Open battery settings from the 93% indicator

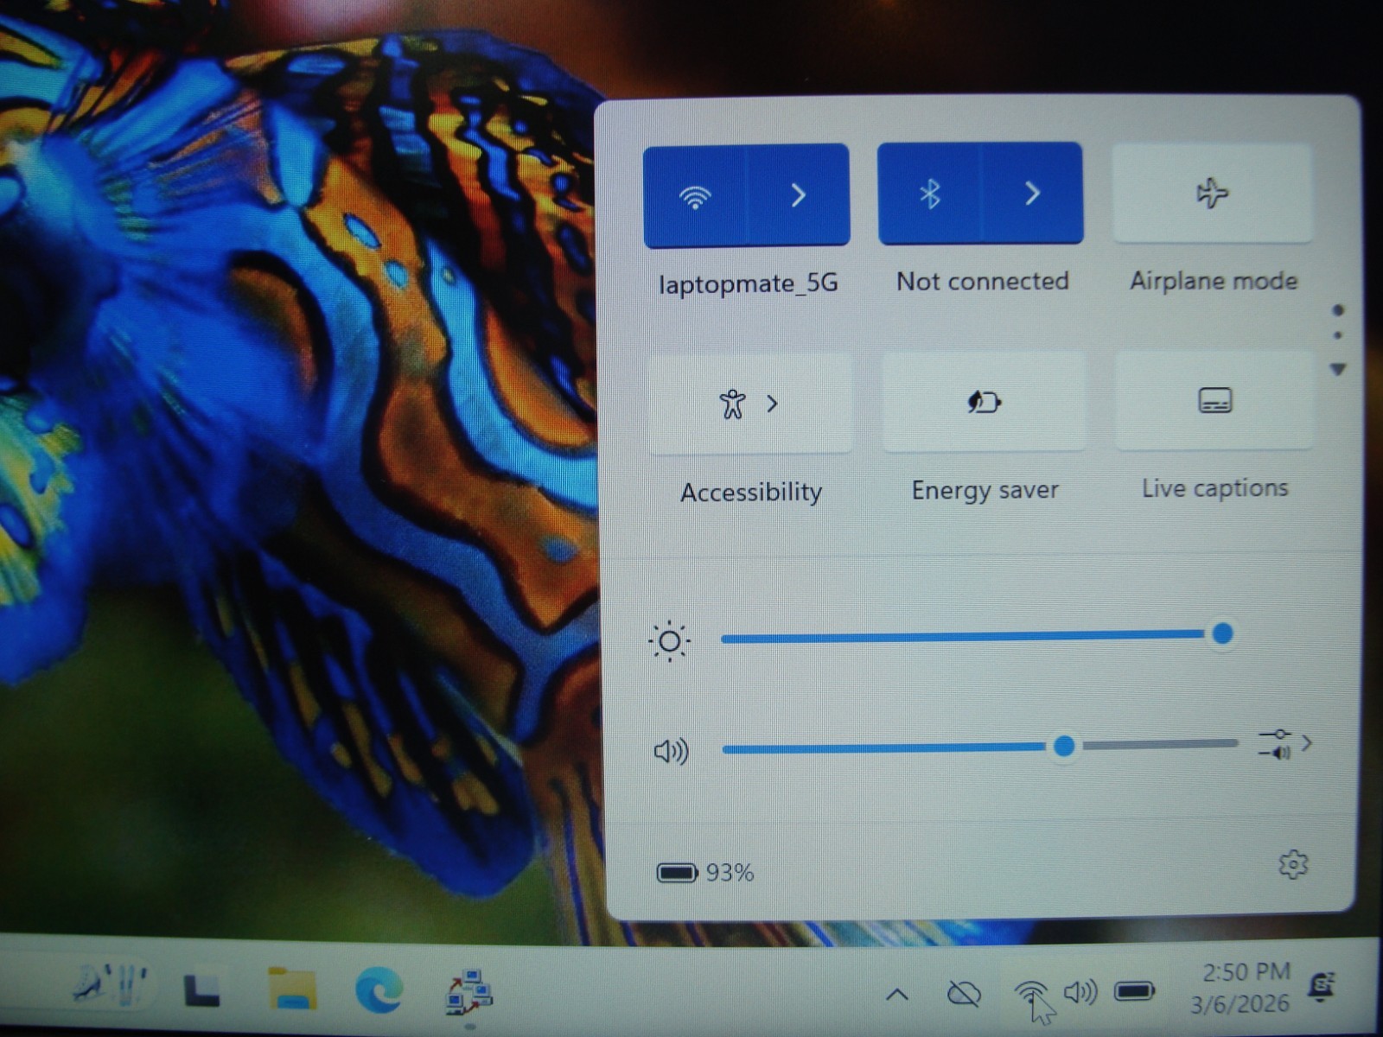(x=705, y=873)
